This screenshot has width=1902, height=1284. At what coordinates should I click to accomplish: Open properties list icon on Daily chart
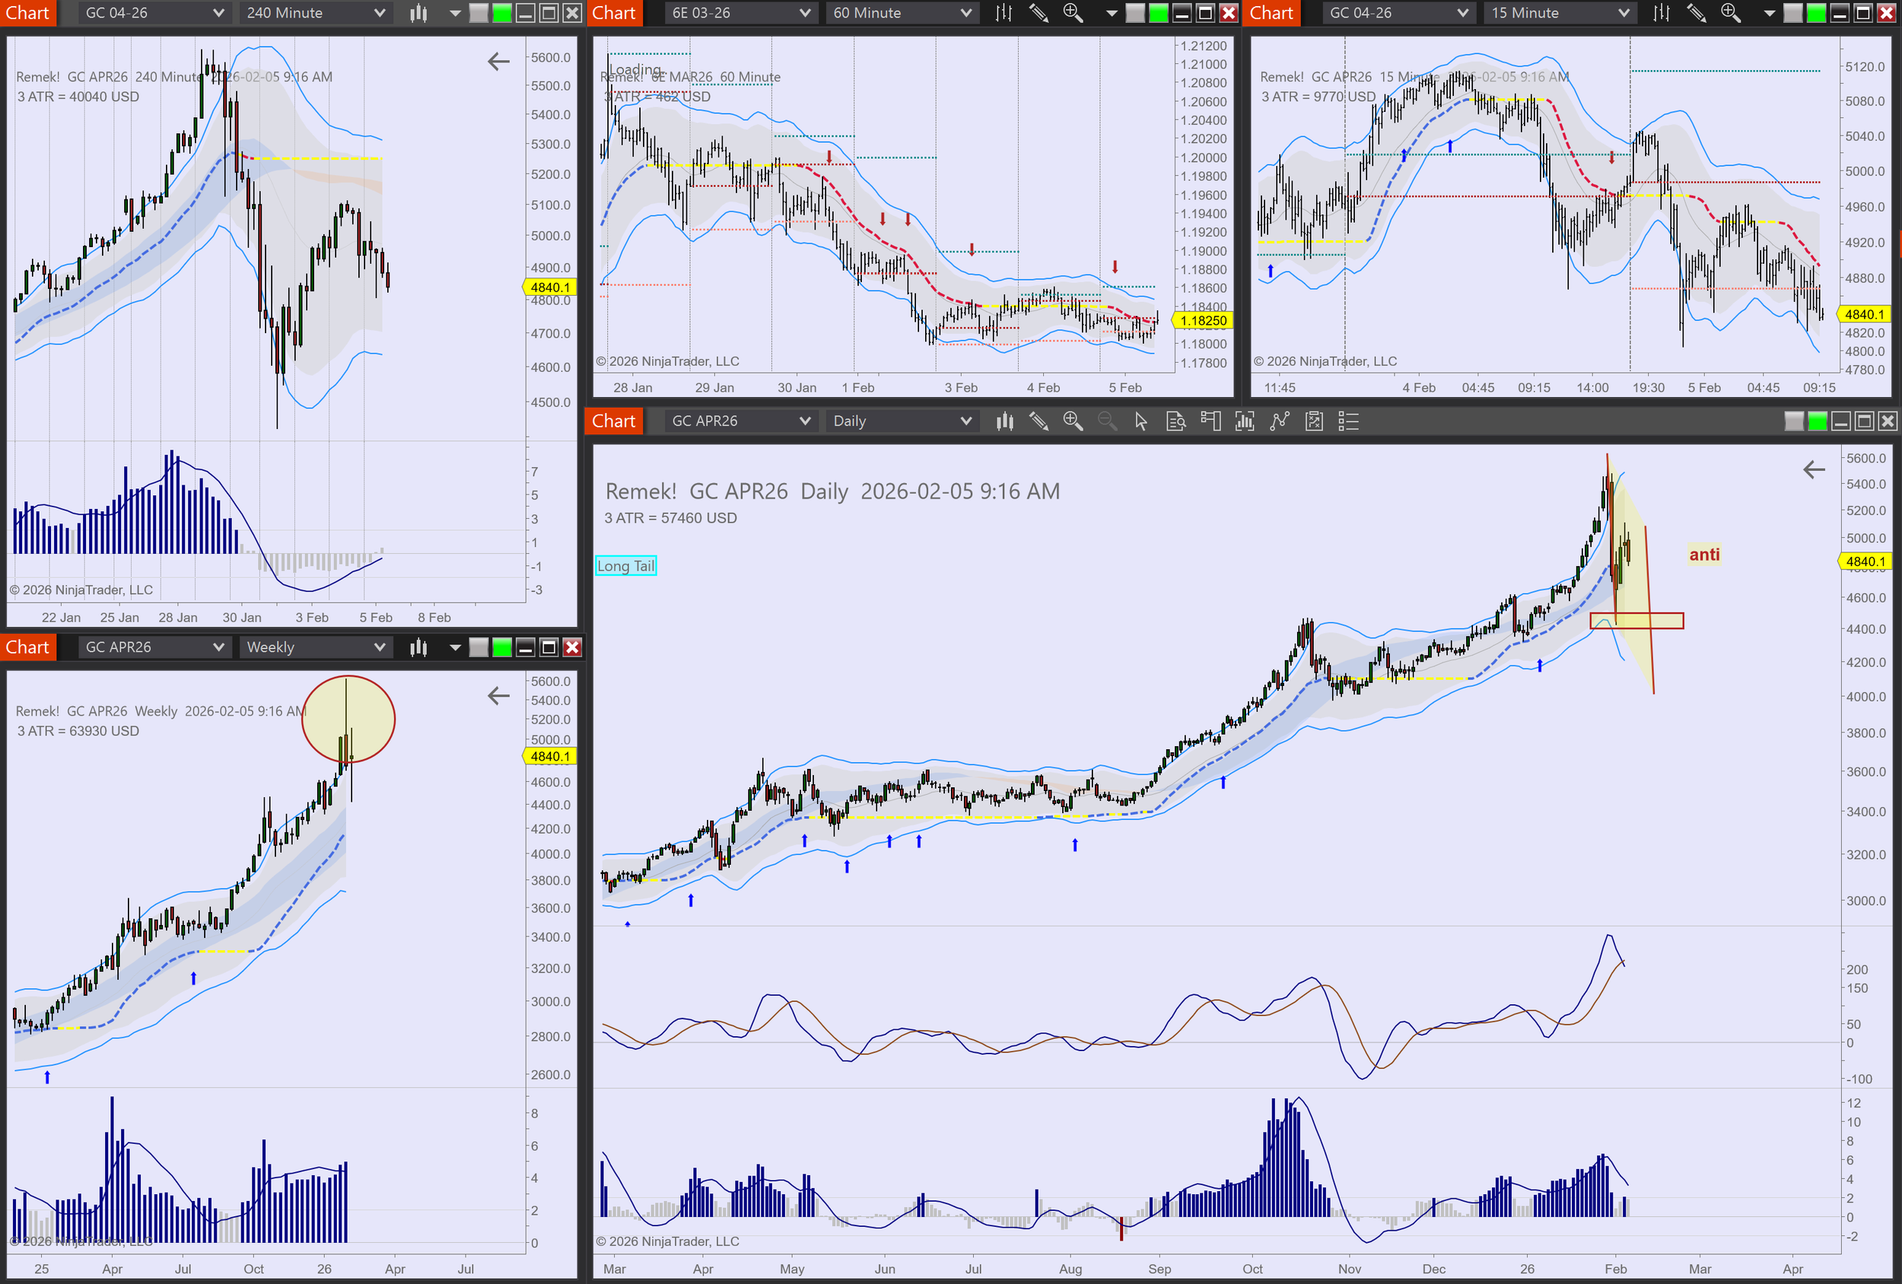[1348, 421]
